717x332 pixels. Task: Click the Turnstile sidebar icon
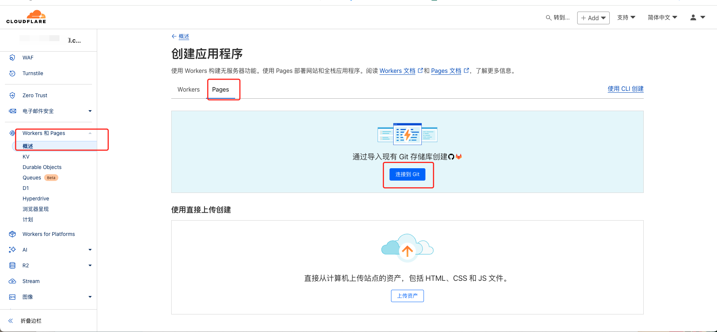[x=12, y=73]
